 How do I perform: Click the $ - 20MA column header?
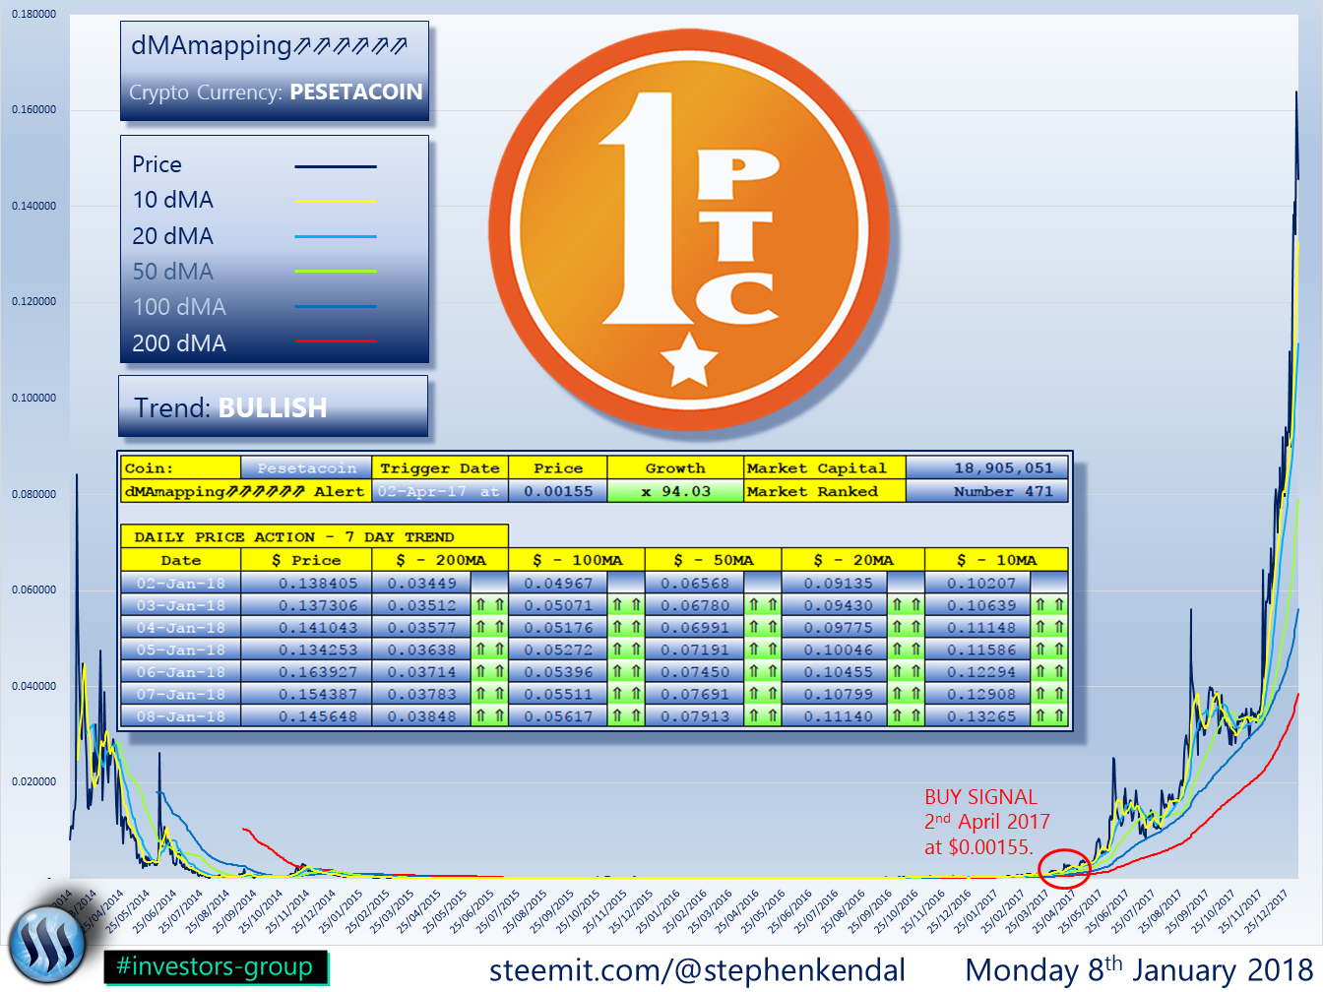point(853,560)
